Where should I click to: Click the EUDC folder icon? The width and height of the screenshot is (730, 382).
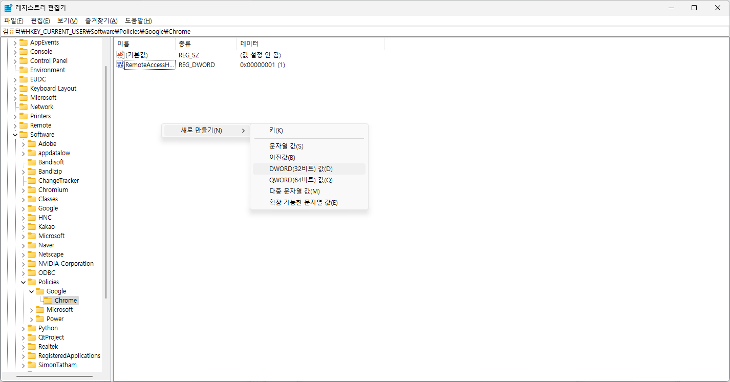(x=24, y=79)
